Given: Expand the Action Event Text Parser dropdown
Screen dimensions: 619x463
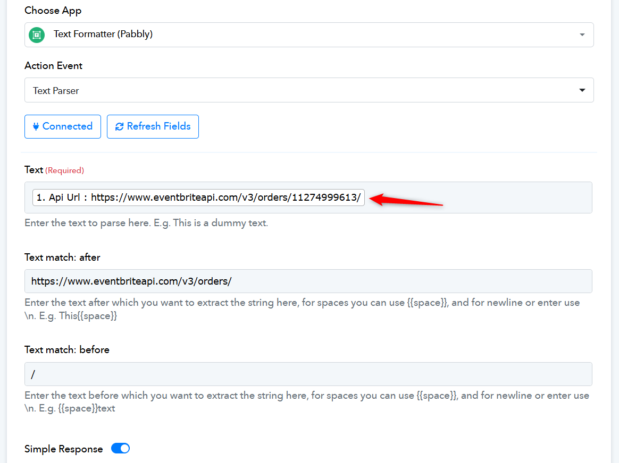Looking at the screenshot, I should pos(309,90).
